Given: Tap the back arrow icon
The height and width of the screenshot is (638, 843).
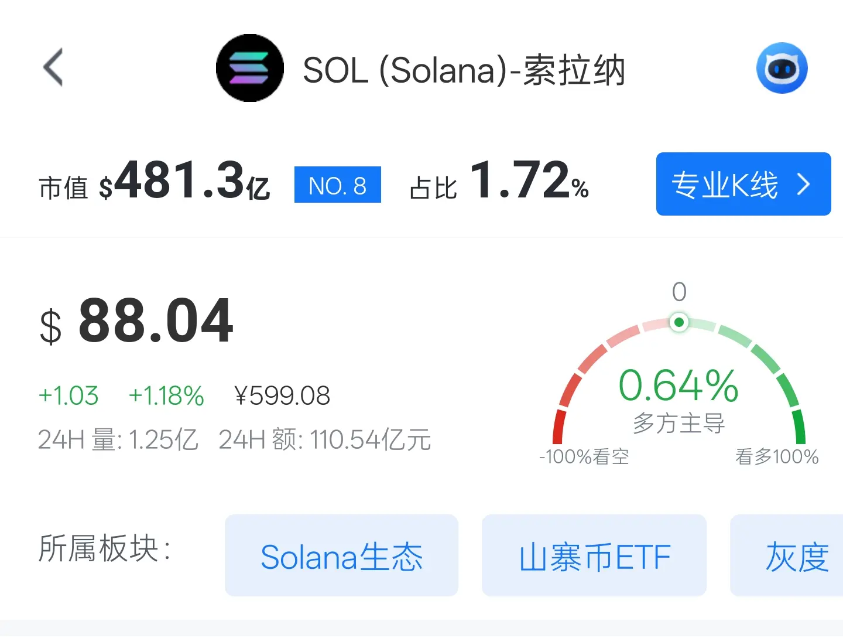Looking at the screenshot, I should (x=53, y=67).
